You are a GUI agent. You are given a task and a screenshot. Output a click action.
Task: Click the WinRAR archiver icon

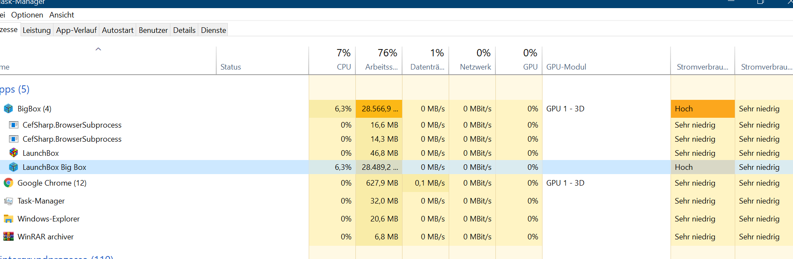click(8, 237)
